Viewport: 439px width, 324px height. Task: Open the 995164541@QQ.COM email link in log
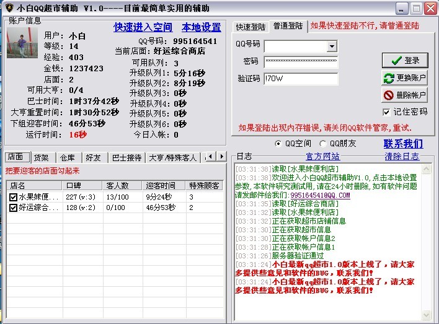pyautogui.click(x=320, y=195)
